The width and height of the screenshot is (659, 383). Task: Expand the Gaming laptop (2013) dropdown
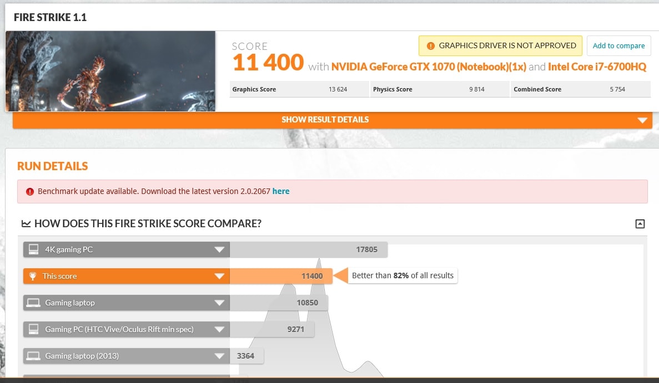pos(220,356)
